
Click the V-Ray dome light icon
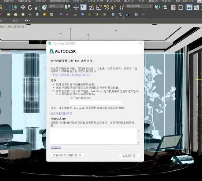click(16, 14)
